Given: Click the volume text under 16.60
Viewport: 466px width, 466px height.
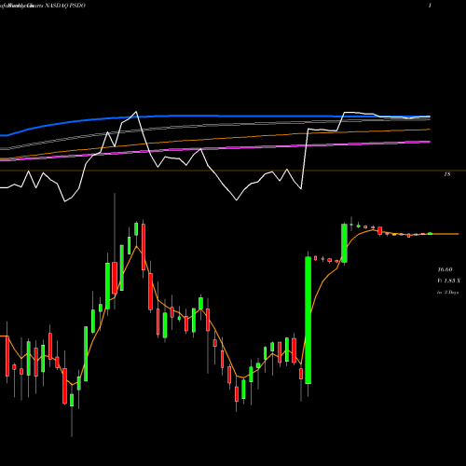Looking at the screenshot, I should point(448,281).
